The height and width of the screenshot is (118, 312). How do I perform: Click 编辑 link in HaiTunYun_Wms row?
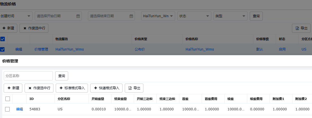pyautogui.click(x=19, y=49)
